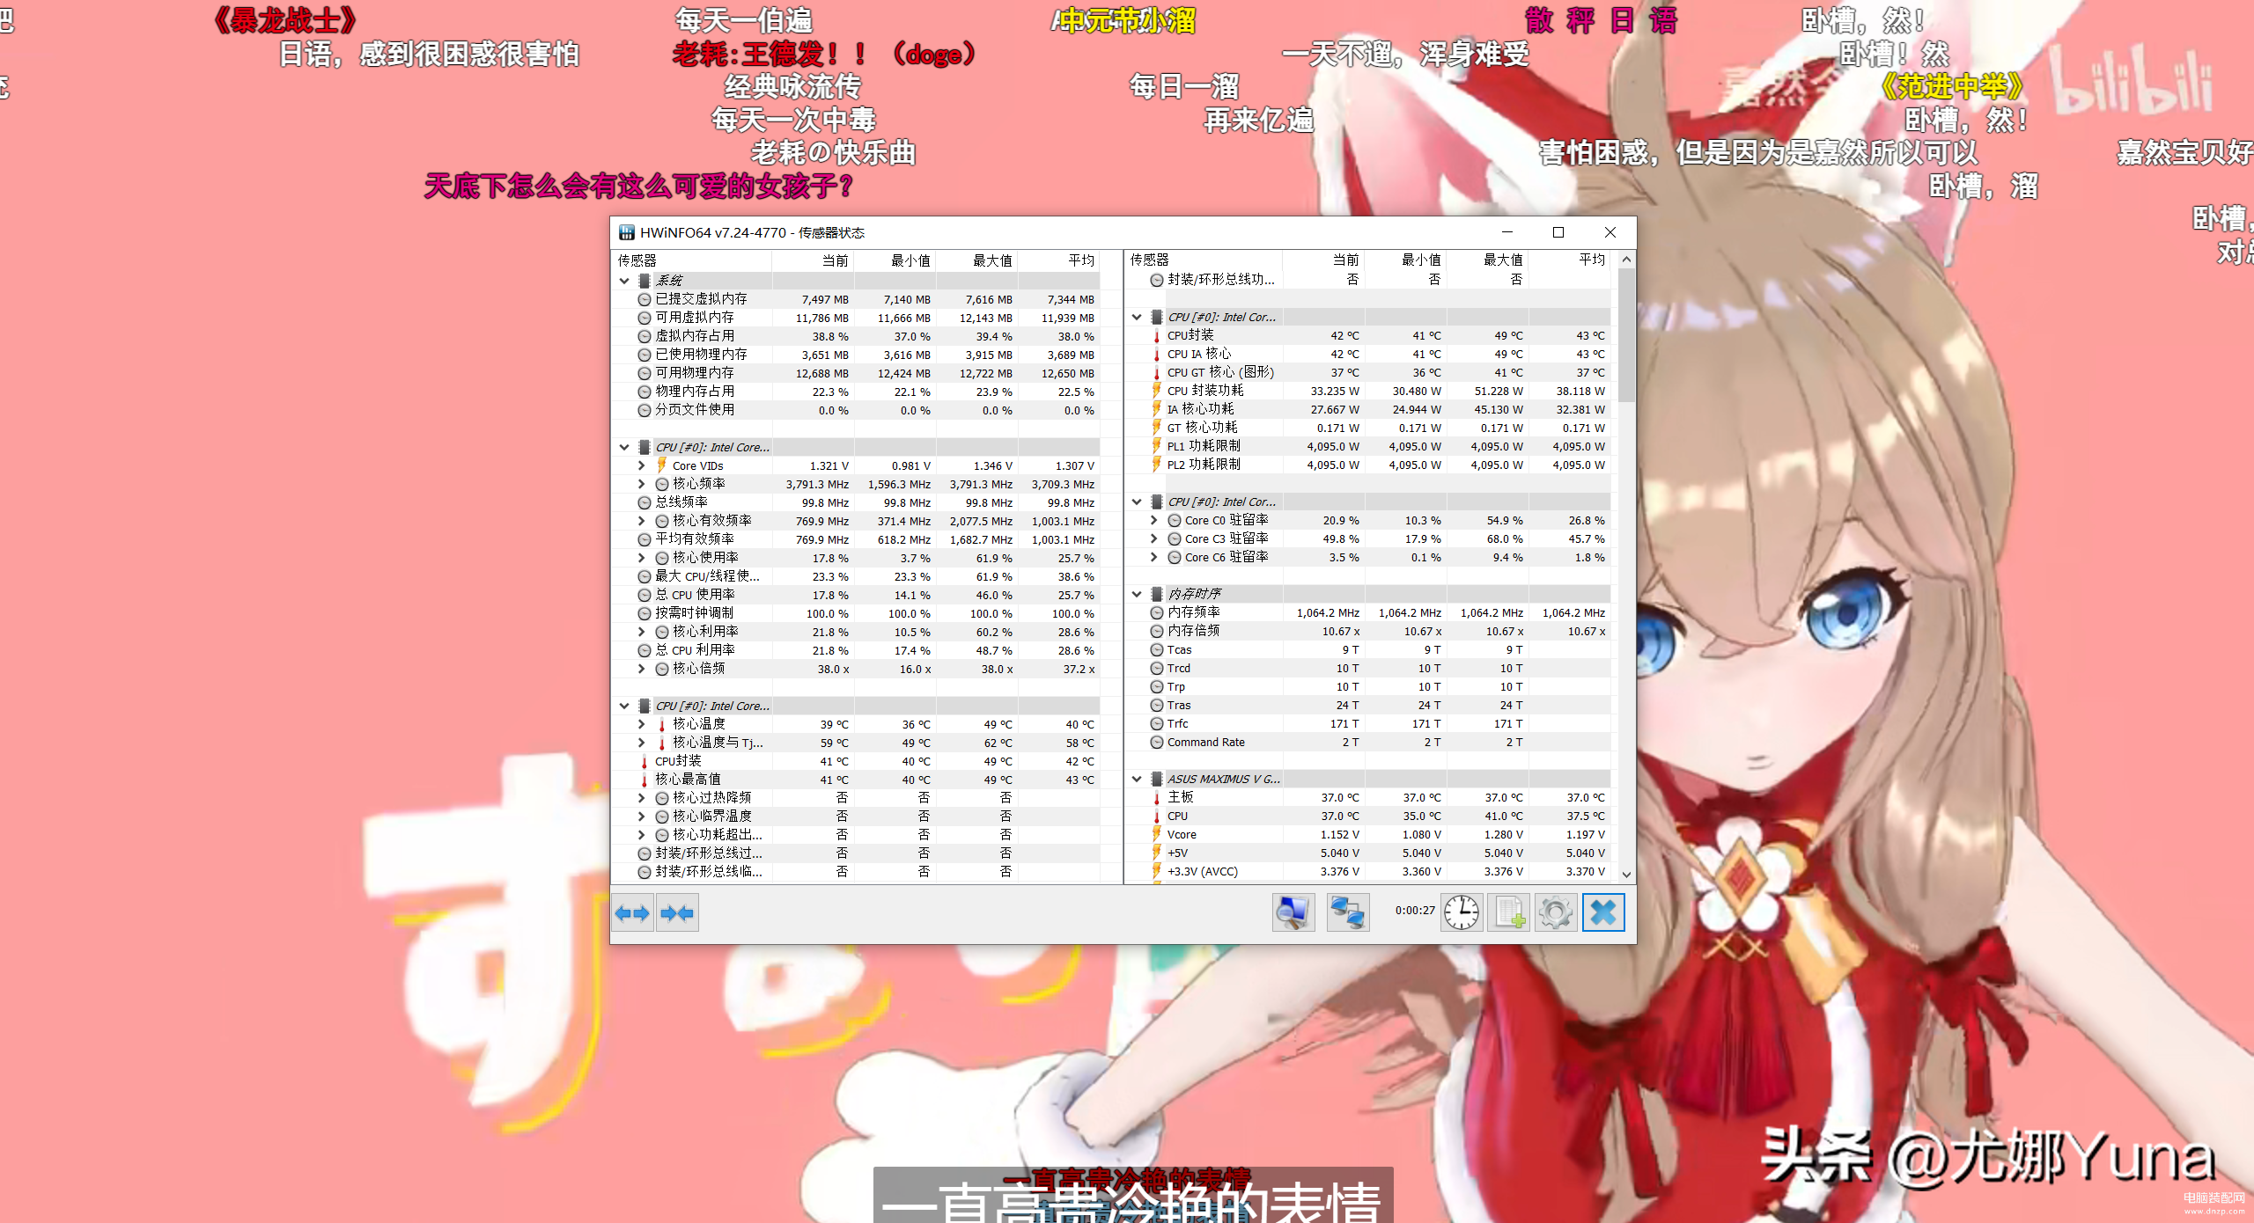Click the chip icon beside ASUS MAXIMUS V G header
Image resolution: width=2254 pixels, height=1223 pixels.
[1157, 779]
